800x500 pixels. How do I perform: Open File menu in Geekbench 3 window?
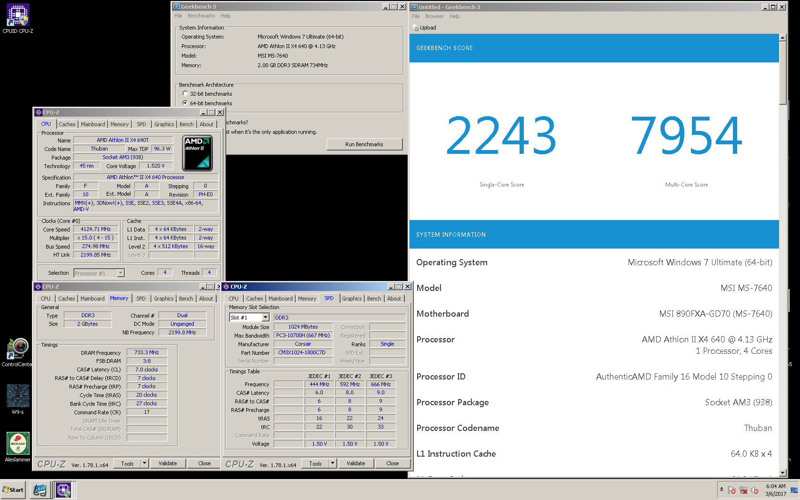point(178,16)
